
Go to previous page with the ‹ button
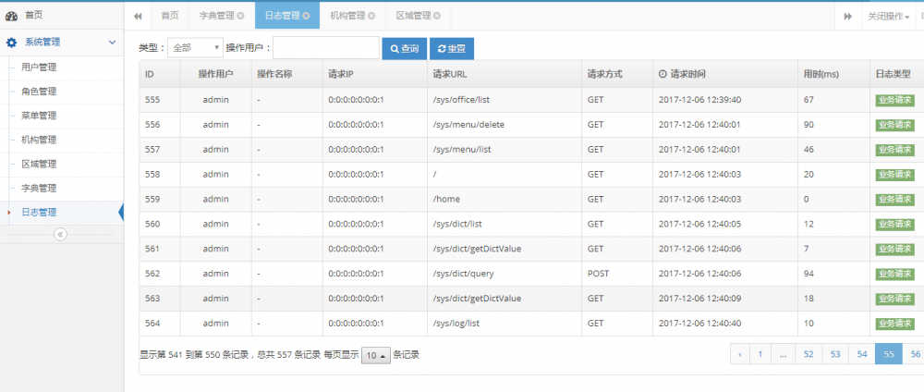pyautogui.click(x=739, y=354)
